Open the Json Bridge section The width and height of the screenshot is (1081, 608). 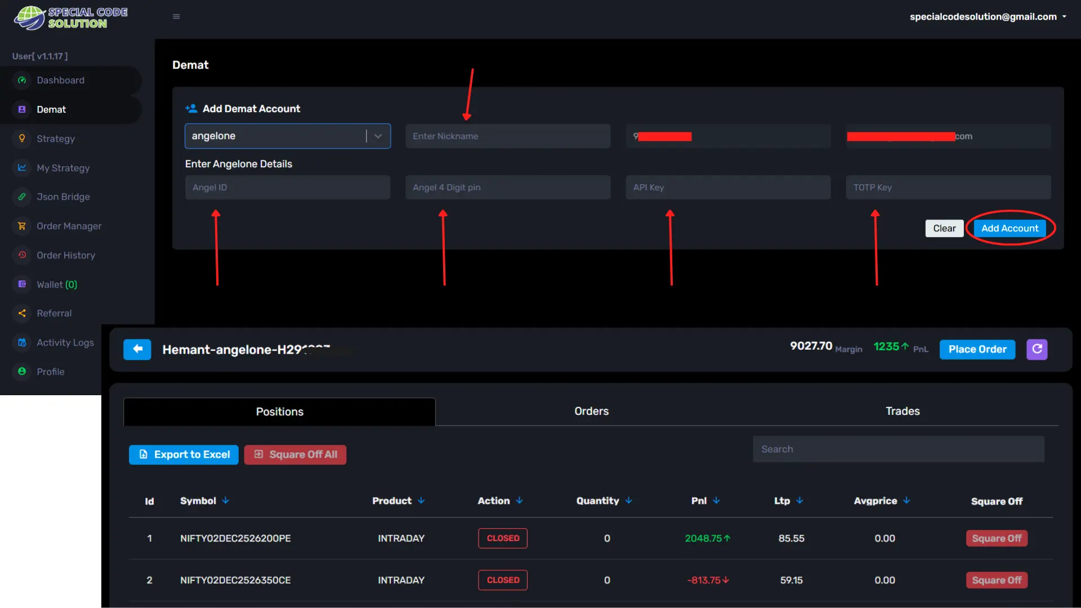[63, 197]
